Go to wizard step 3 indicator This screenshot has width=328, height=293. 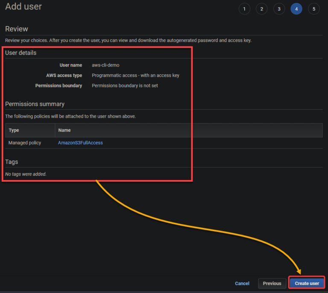point(279,9)
